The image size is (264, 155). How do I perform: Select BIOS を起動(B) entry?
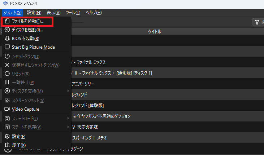coord(36,38)
